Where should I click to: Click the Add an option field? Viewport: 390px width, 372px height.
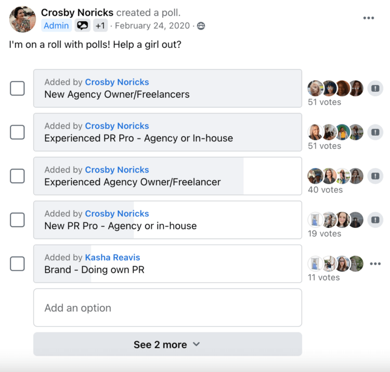pyautogui.click(x=167, y=307)
